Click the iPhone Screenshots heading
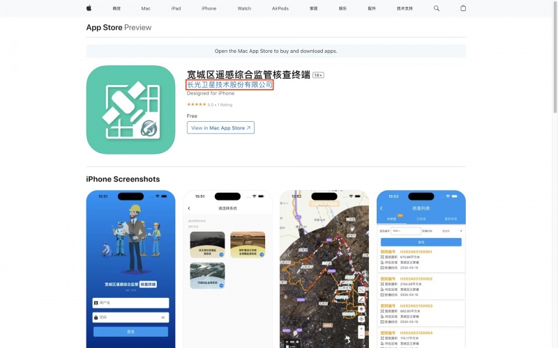The height and width of the screenshot is (348, 558). (x=123, y=179)
